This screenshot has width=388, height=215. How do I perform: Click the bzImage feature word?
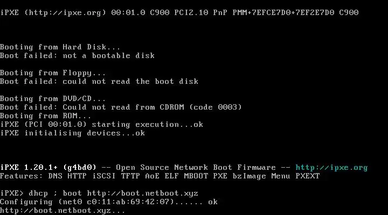249,176
